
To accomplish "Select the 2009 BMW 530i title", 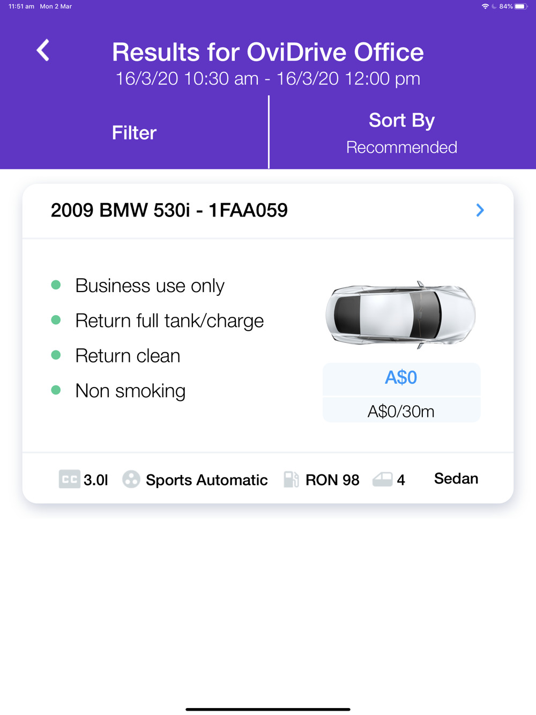I will coord(169,210).
